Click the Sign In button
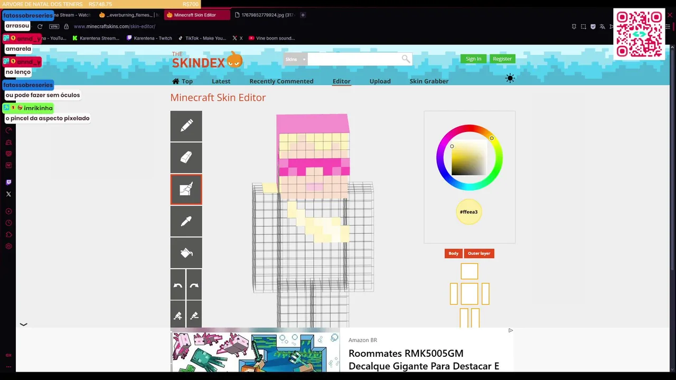The width and height of the screenshot is (676, 380). [473, 59]
